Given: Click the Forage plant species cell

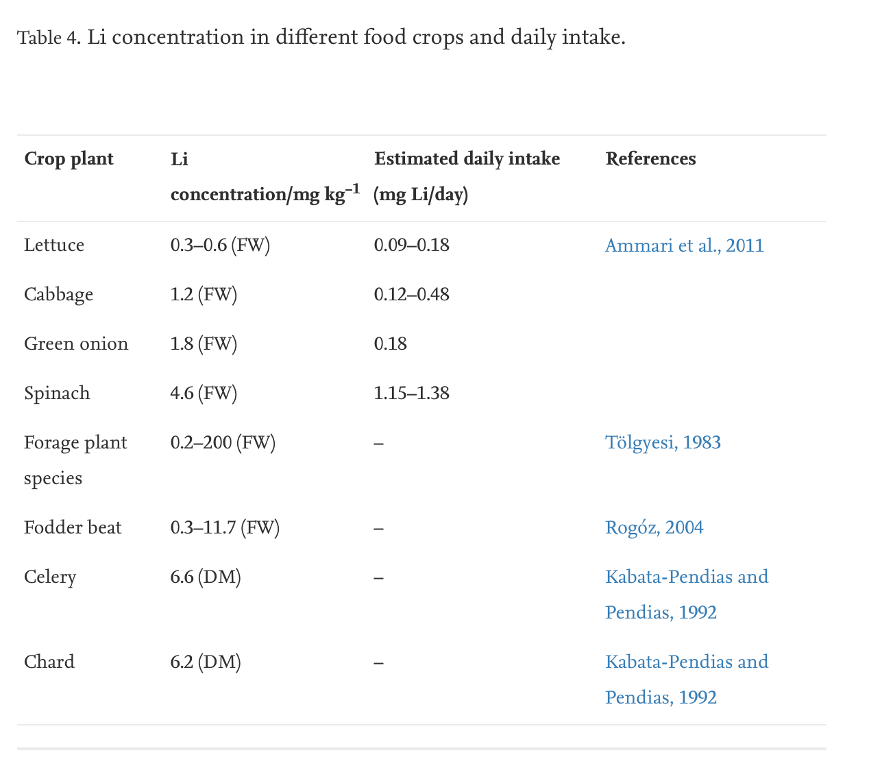Looking at the screenshot, I should click(75, 459).
